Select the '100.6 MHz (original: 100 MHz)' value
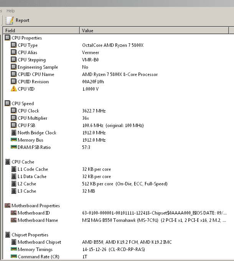Screen dimensions: 234x261 (113, 126)
